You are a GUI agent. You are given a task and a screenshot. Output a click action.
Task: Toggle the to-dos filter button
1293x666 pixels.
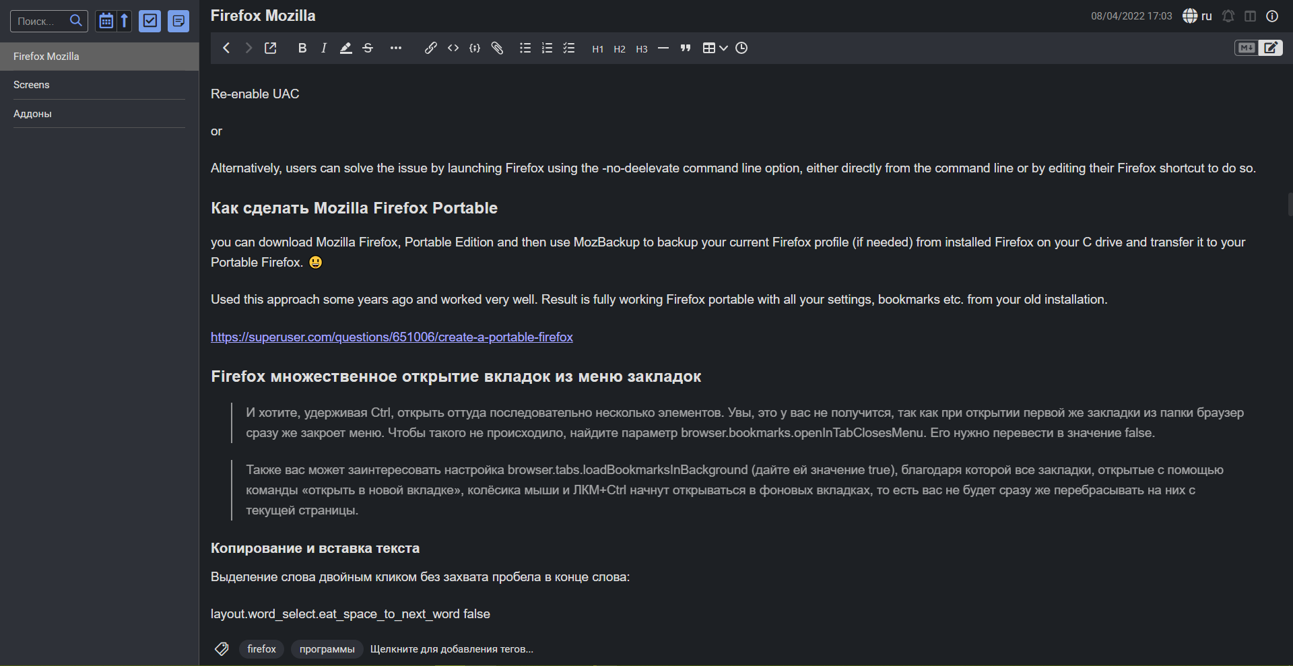pos(150,21)
